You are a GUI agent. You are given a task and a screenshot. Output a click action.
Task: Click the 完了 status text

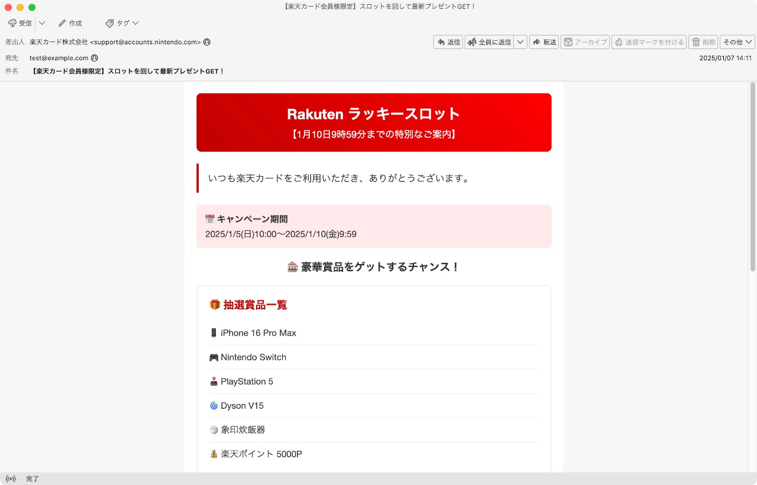point(33,479)
